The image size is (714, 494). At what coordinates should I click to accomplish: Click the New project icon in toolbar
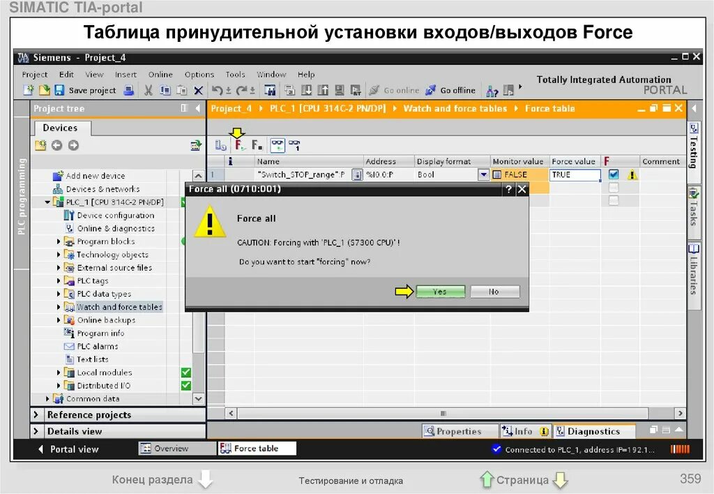pos(29,90)
